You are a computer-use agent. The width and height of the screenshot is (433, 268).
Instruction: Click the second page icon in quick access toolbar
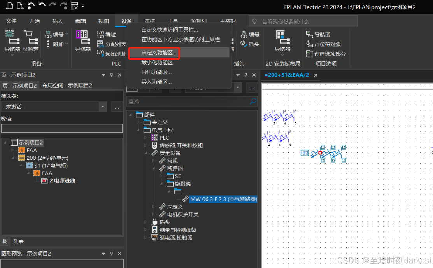point(20,6)
